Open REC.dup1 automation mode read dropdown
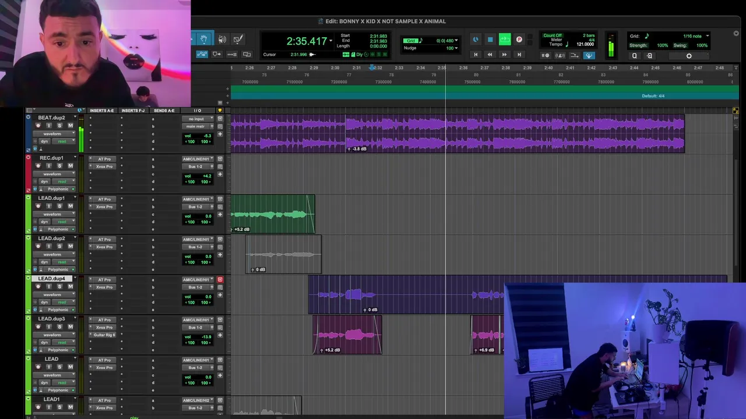Screen dimensions: 746x419 click(x=64, y=182)
